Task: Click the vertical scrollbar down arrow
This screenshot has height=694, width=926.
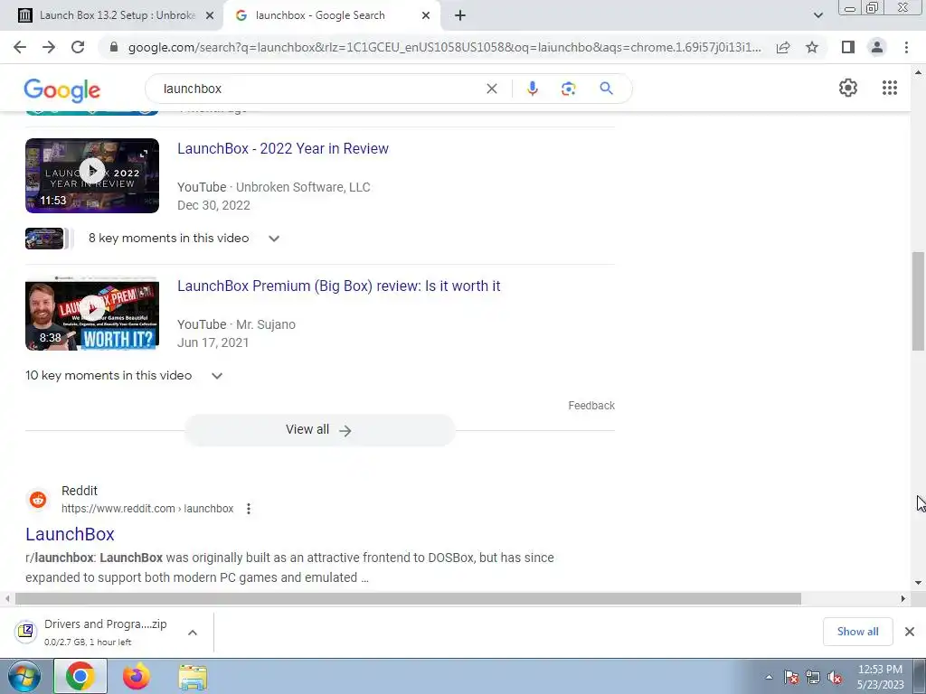Action: 919,583
